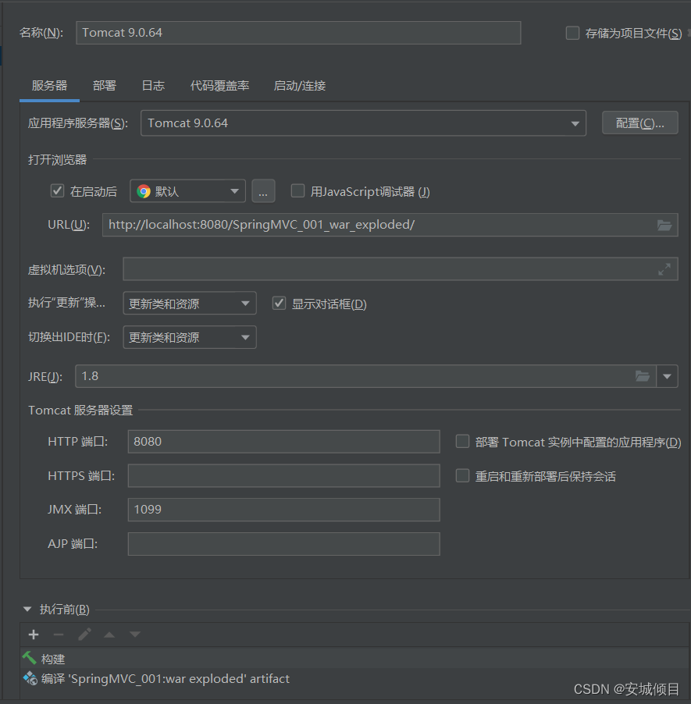Click the expand icon in VM options field
Viewport: 691px width, 704px height.
coord(664,269)
